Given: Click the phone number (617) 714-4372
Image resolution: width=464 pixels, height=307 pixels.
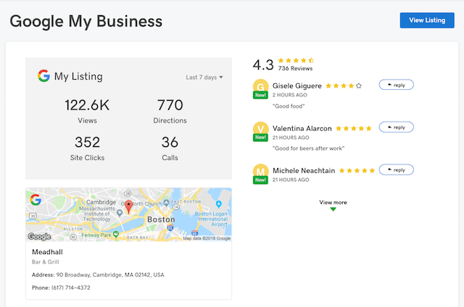Looking at the screenshot, I should pyautogui.click(x=71, y=287).
